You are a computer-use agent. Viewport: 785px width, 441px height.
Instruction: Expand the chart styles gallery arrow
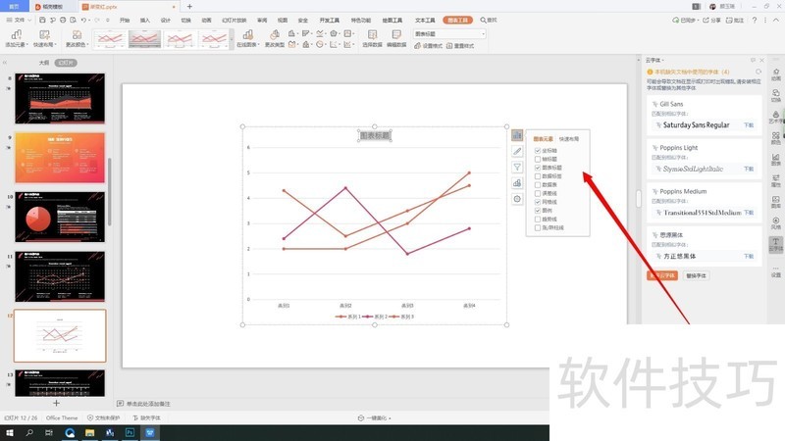[x=232, y=39]
